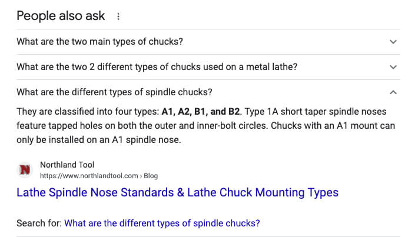Click the words They are classified into four types
The height and width of the screenshot is (237, 418).
coord(88,112)
